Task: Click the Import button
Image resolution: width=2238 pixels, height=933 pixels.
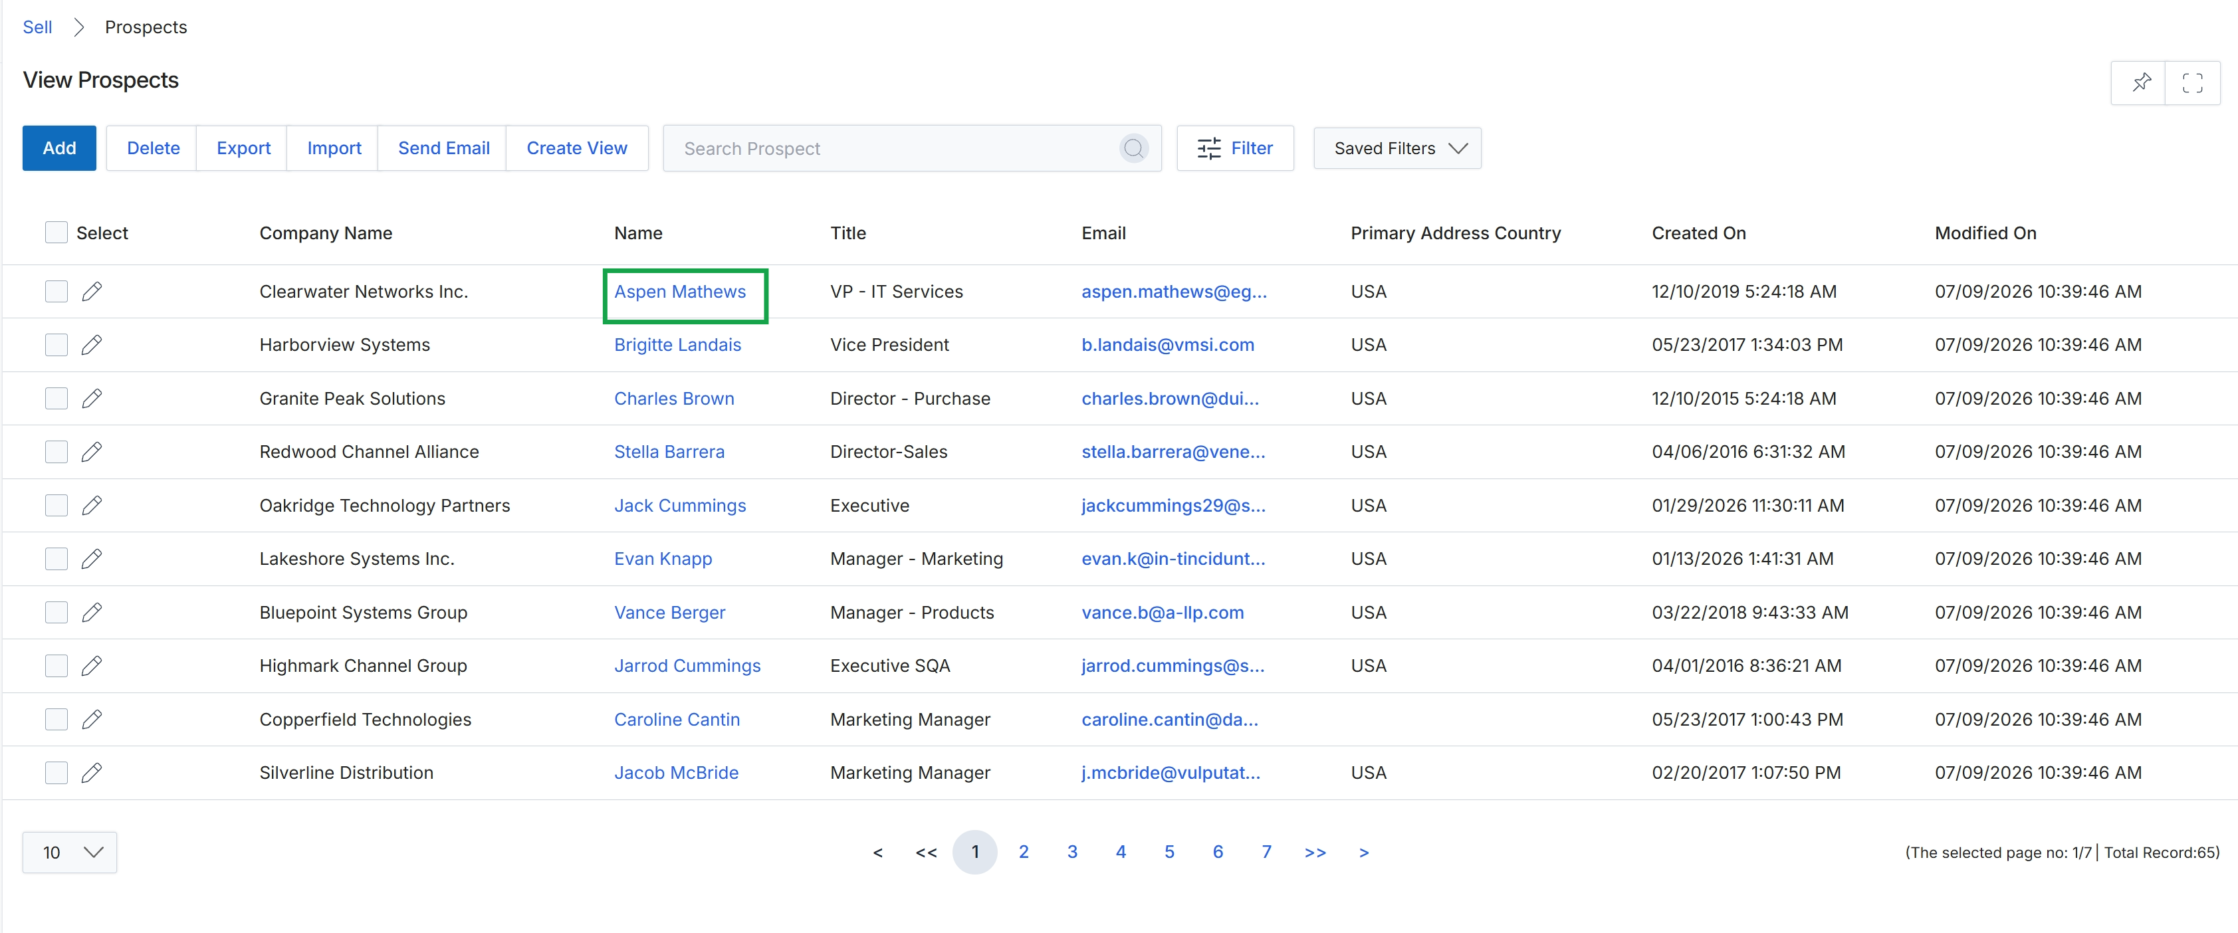Action: click(x=334, y=149)
